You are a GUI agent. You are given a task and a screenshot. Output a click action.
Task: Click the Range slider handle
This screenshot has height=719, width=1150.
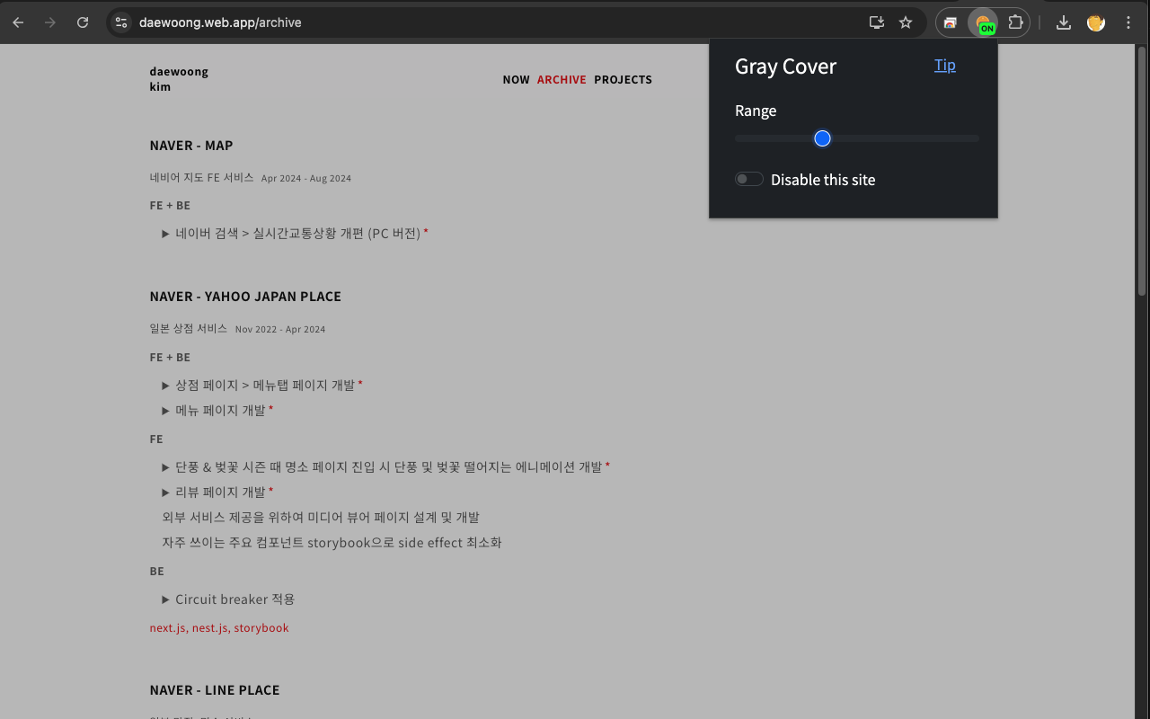tap(821, 138)
